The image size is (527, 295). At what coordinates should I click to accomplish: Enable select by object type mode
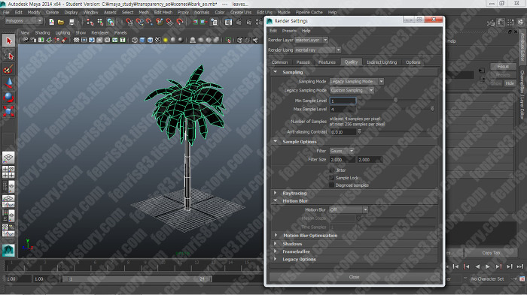(100, 22)
